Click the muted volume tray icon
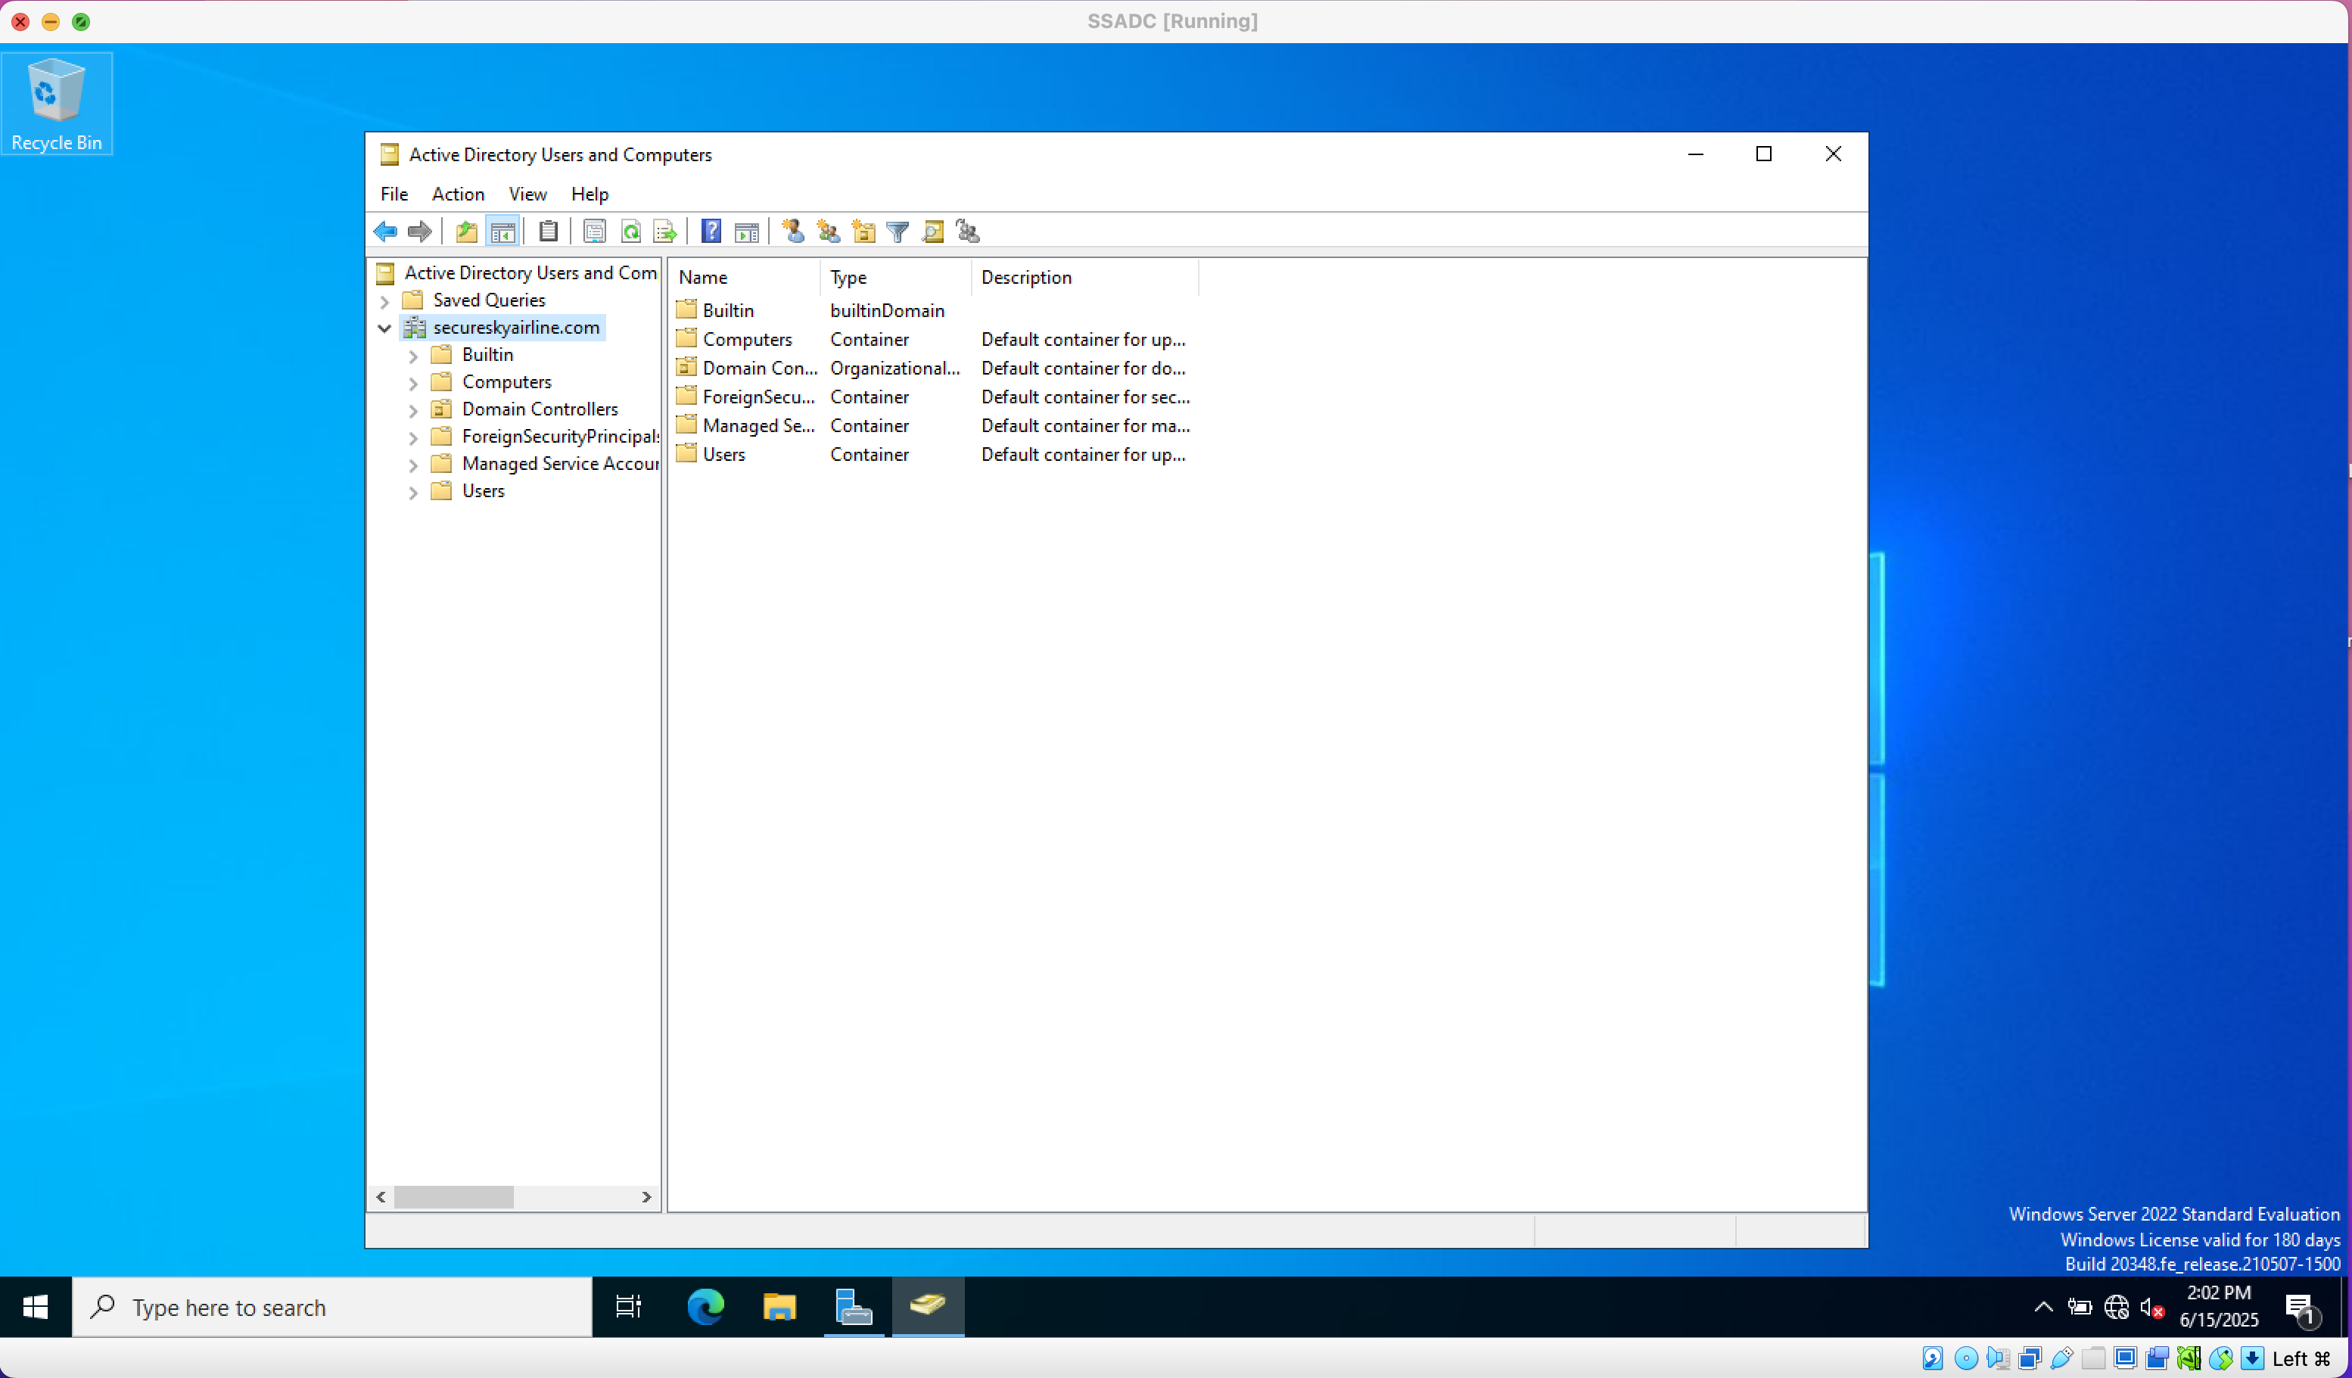This screenshot has height=1378, width=2352. point(2152,1308)
